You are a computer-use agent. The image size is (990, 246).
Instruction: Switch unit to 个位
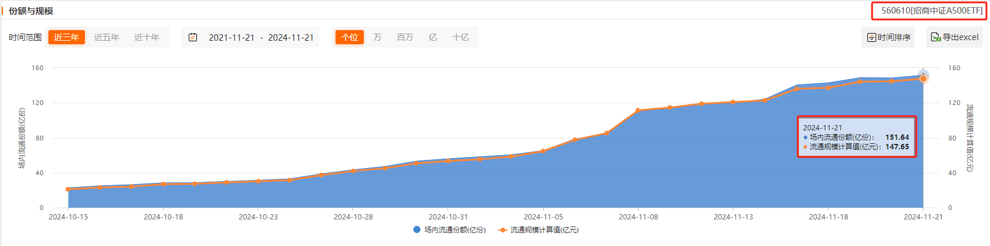pyautogui.click(x=350, y=37)
